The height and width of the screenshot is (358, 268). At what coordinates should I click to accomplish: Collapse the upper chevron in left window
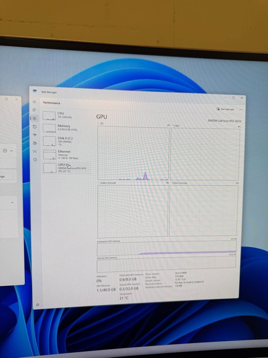tap(12, 151)
